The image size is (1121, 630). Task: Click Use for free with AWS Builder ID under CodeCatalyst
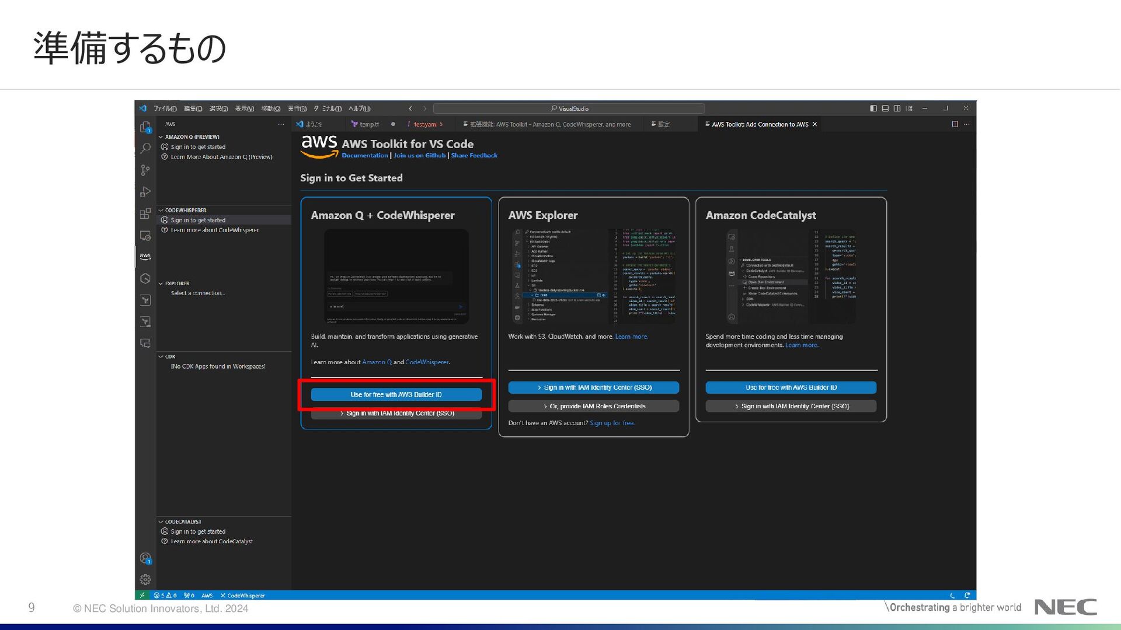pos(791,387)
